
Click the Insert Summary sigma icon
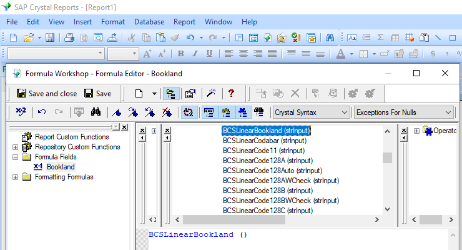point(380,37)
